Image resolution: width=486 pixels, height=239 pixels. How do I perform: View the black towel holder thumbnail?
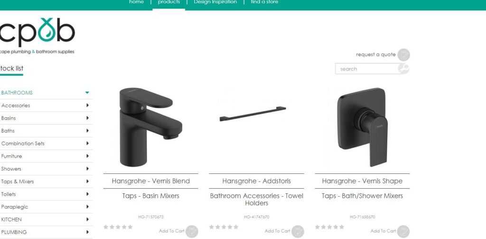(x=252, y=114)
